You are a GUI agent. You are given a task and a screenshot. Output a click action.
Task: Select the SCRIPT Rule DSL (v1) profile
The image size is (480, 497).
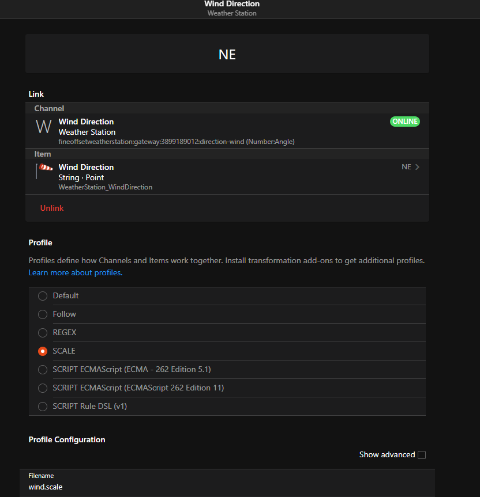click(43, 407)
